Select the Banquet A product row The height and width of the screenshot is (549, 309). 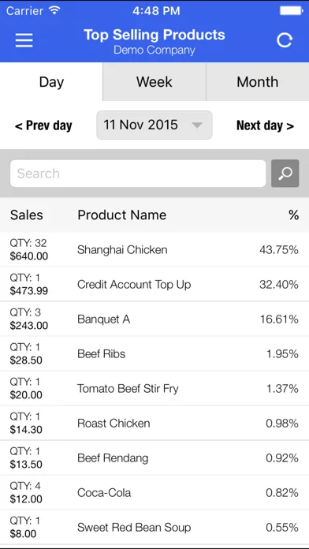[154, 319]
